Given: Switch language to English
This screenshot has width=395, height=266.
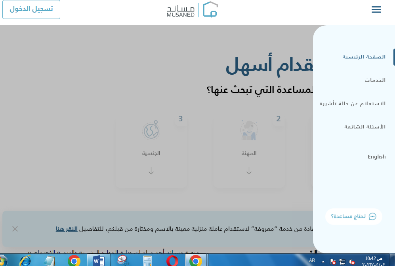Looking at the screenshot, I should pyautogui.click(x=376, y=157).
